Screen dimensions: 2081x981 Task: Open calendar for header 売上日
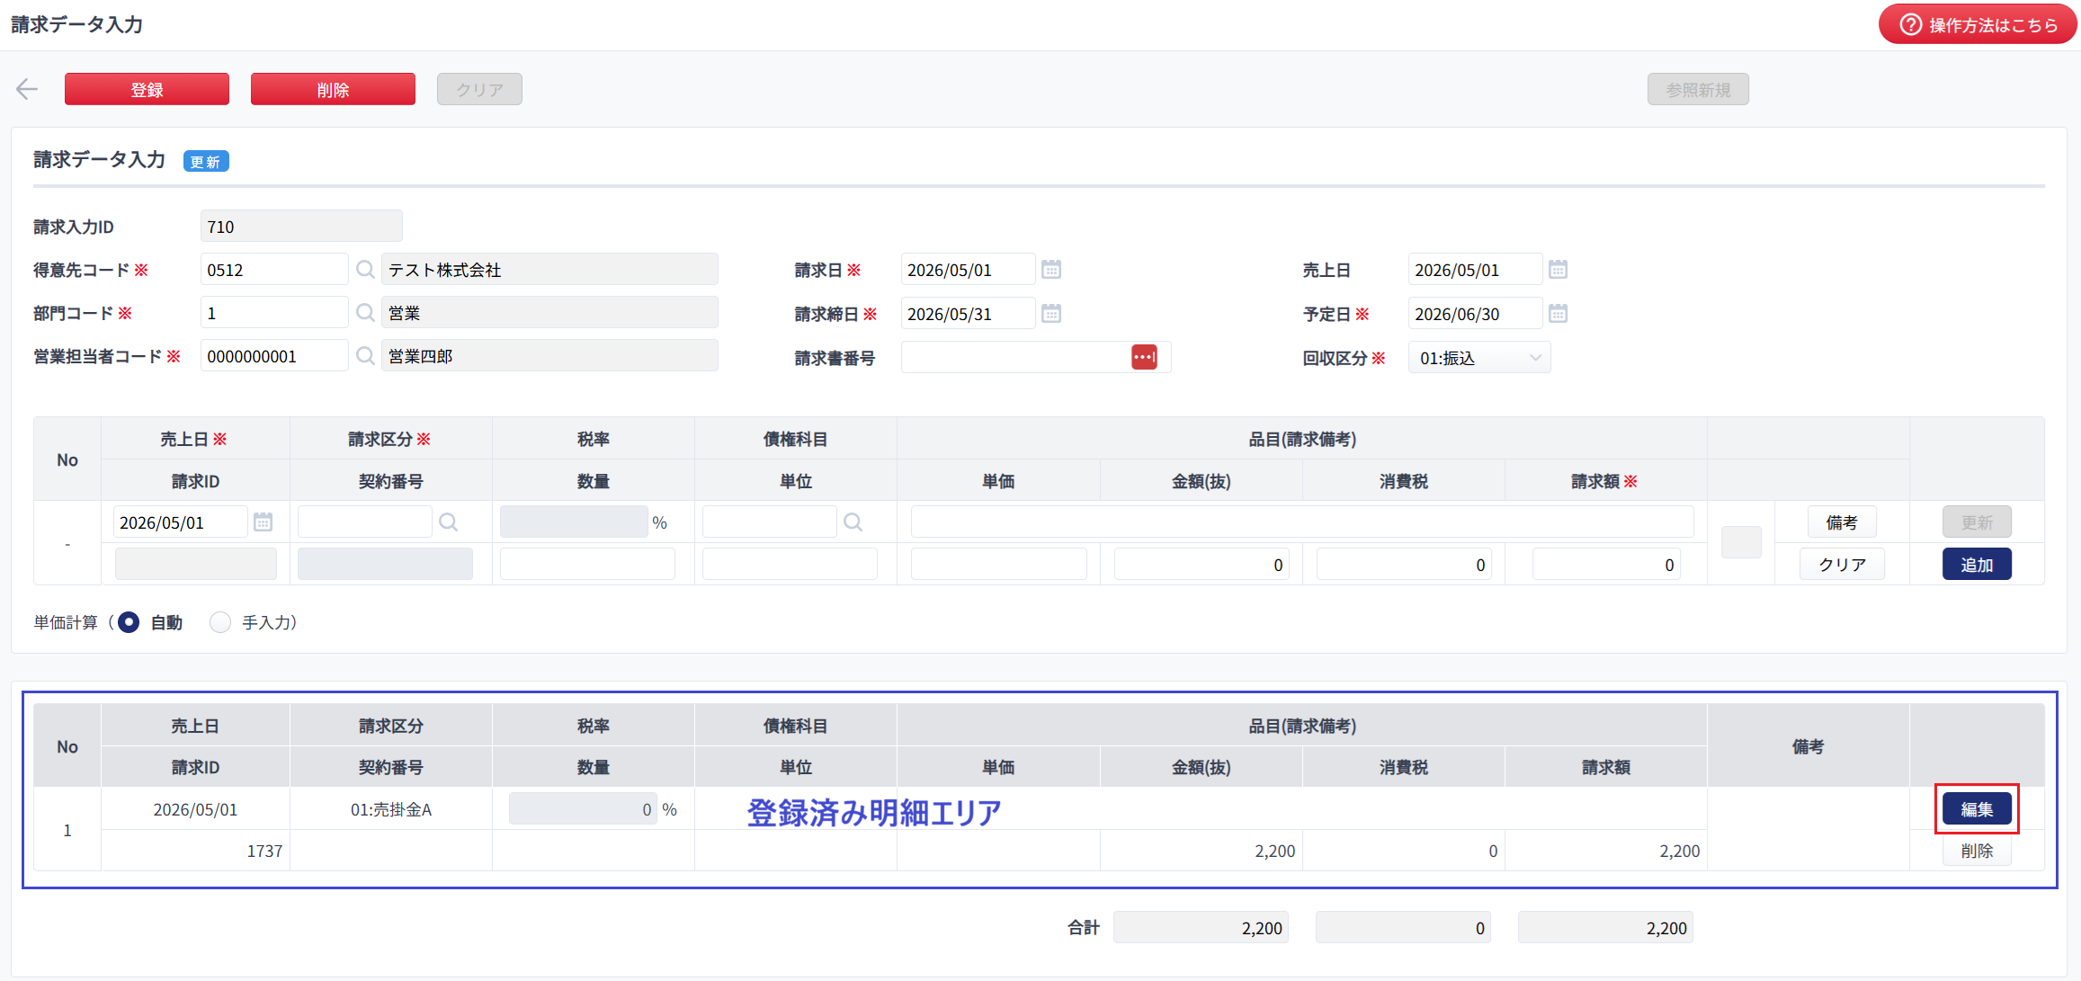coord(1559,270)
